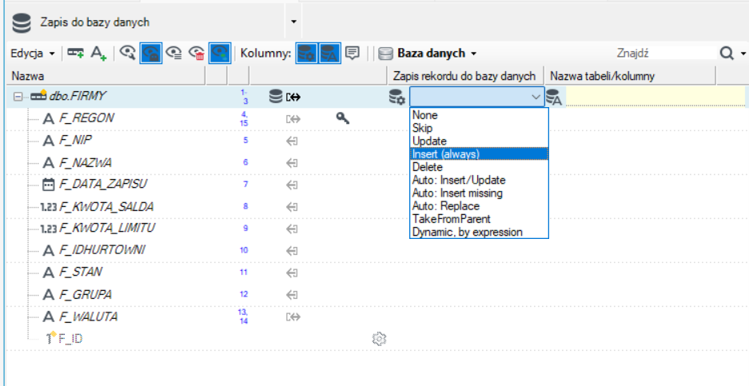The height and width of the screenshot is (386, 749).
Task: Click the magnifier search icon
Action: (x=727, y=53)
